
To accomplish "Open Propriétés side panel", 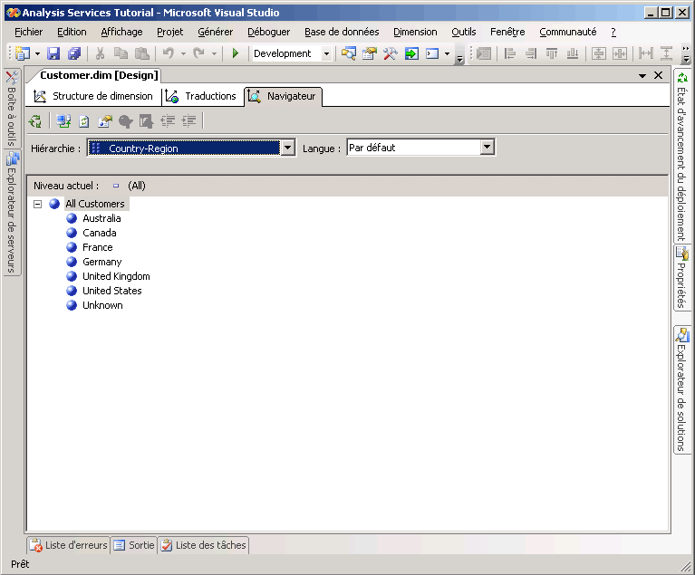I will pos(681,278).
